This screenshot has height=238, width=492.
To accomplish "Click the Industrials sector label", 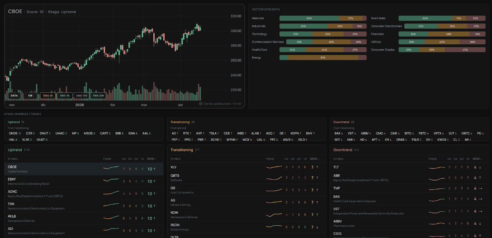I will (x=259, y=26).
